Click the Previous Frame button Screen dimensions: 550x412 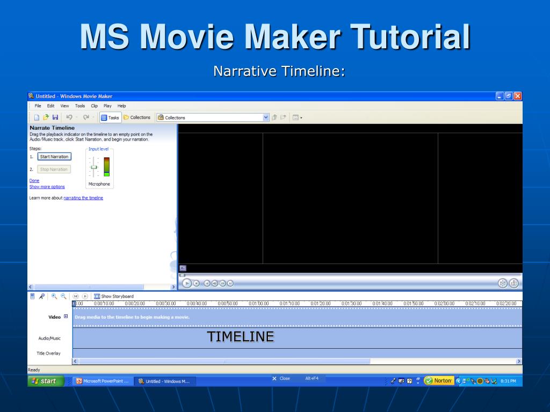point(215,283)
